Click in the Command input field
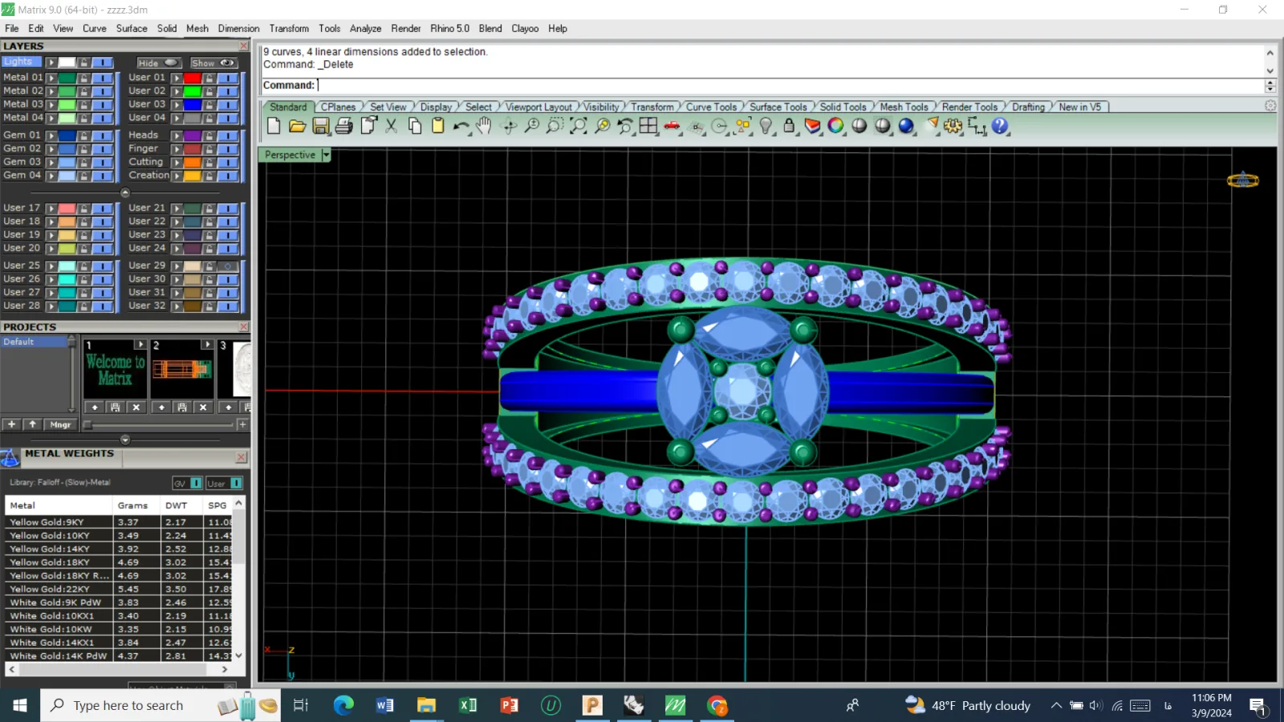1284x722 pixels. click(x=790, y=85)
